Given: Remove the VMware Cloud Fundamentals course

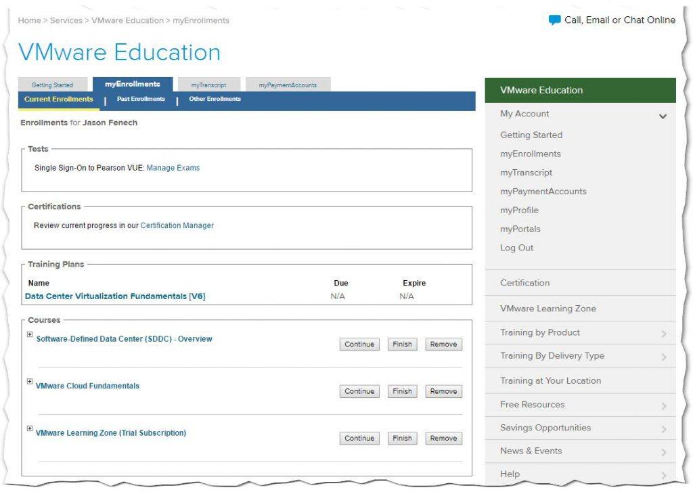Looking at the screenshot, I should 444,391.
